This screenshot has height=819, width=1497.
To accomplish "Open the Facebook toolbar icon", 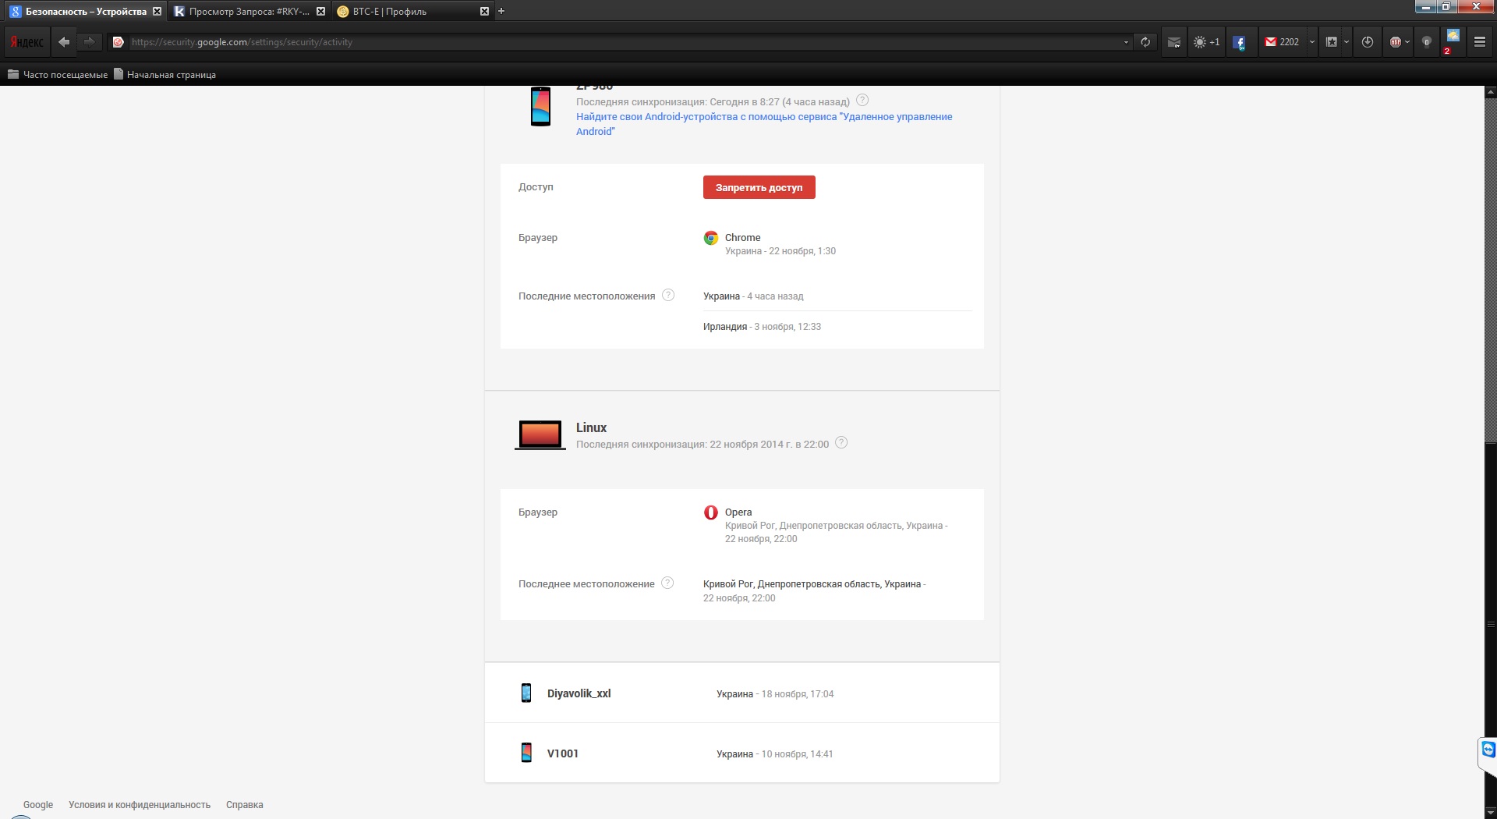I will click(x=1240, y=42).
